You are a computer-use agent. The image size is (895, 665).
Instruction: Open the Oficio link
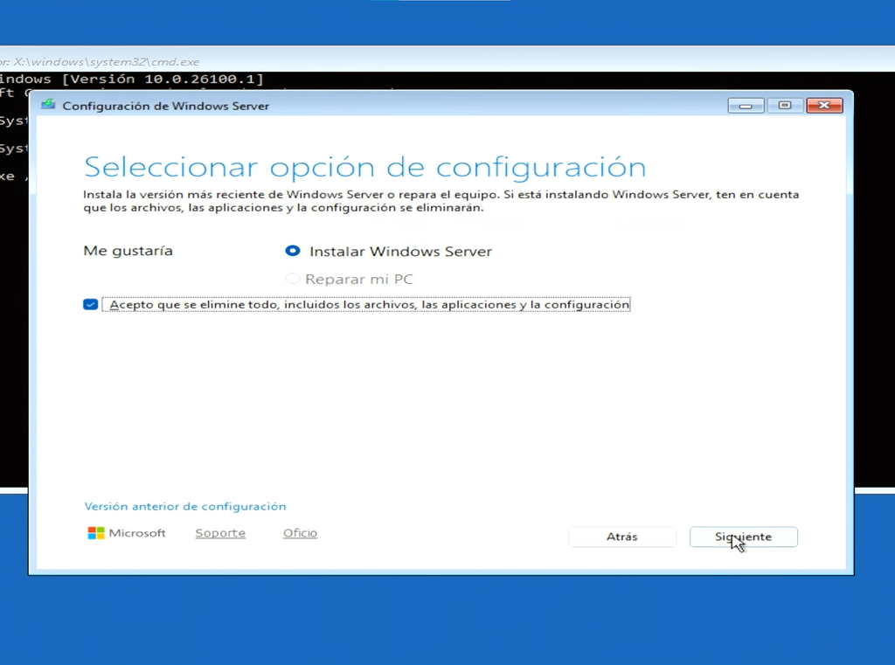tap(301, 532)
